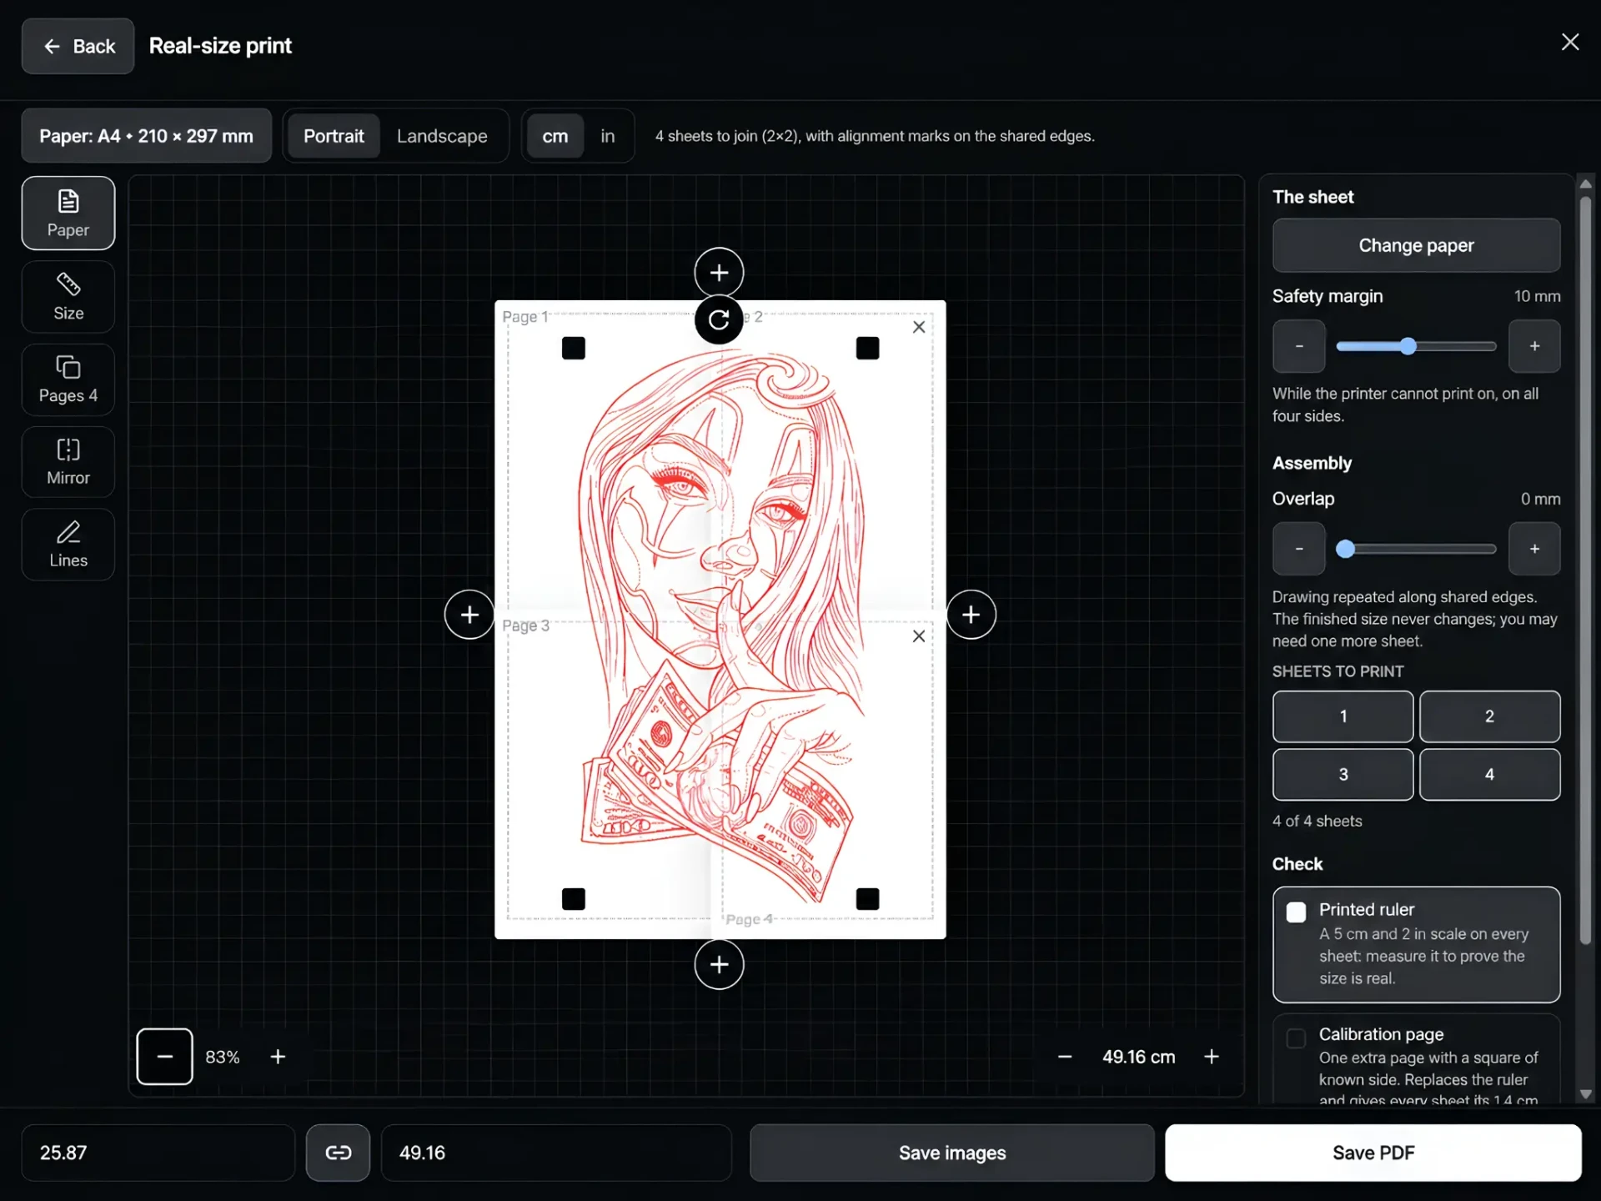Click the scroll-up arrow in right panel
Screen dimensions: 1601x1201
(1585, 183)
